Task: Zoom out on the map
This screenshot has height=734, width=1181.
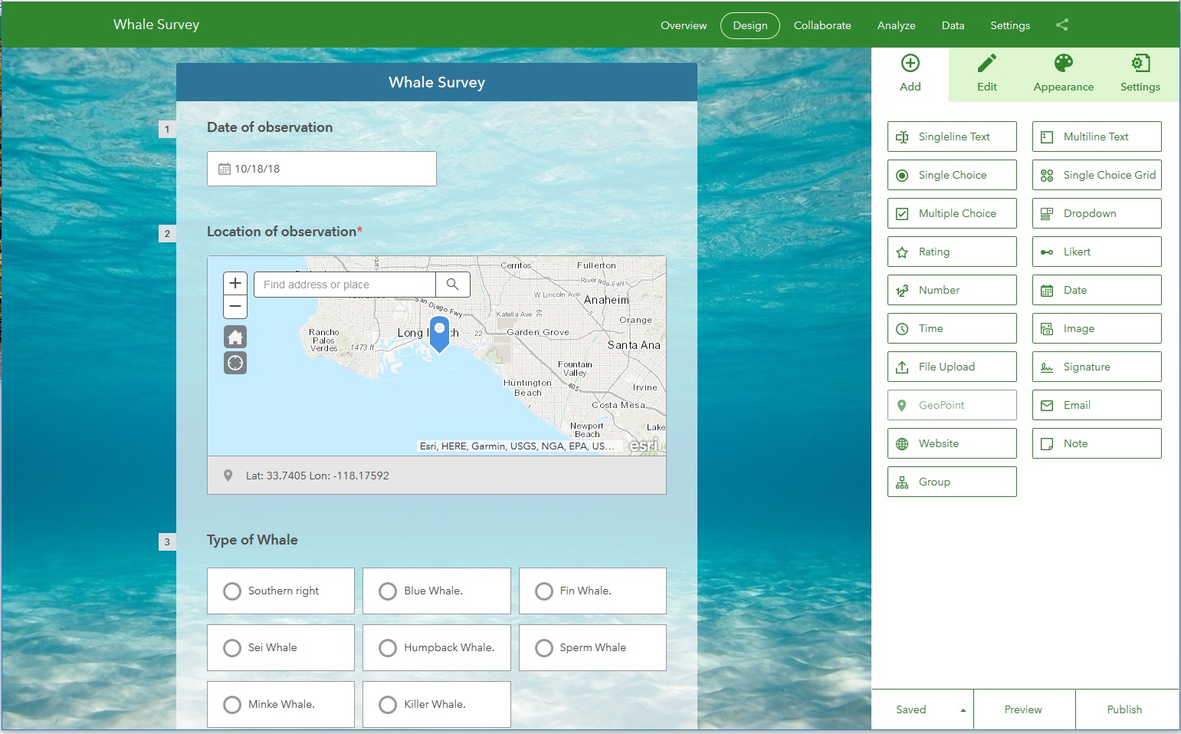Action: (235, 306)
